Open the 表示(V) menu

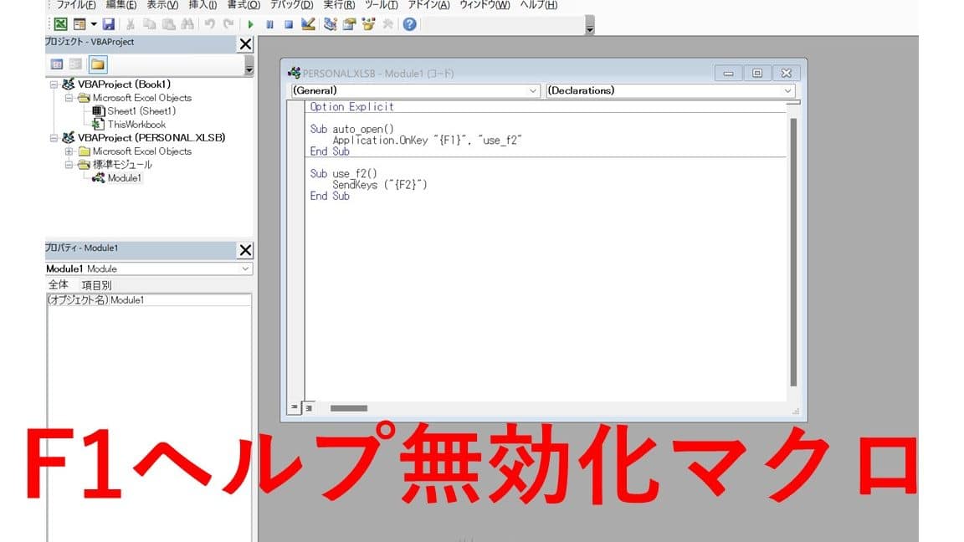(162, 5)
